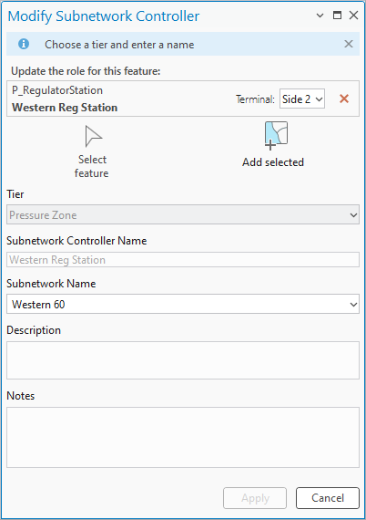Click inside the Description text box
The image size is (366, 520).
pos(183,360)
